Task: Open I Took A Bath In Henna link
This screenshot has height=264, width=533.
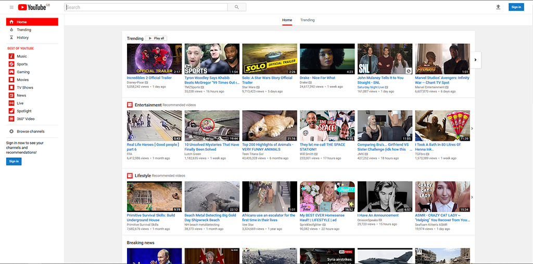Action: (438, 147)
